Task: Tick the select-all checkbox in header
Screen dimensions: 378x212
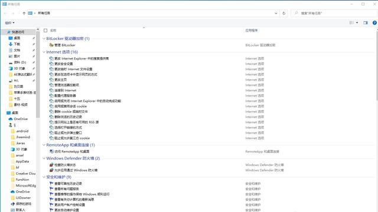Action: point(45,31)
